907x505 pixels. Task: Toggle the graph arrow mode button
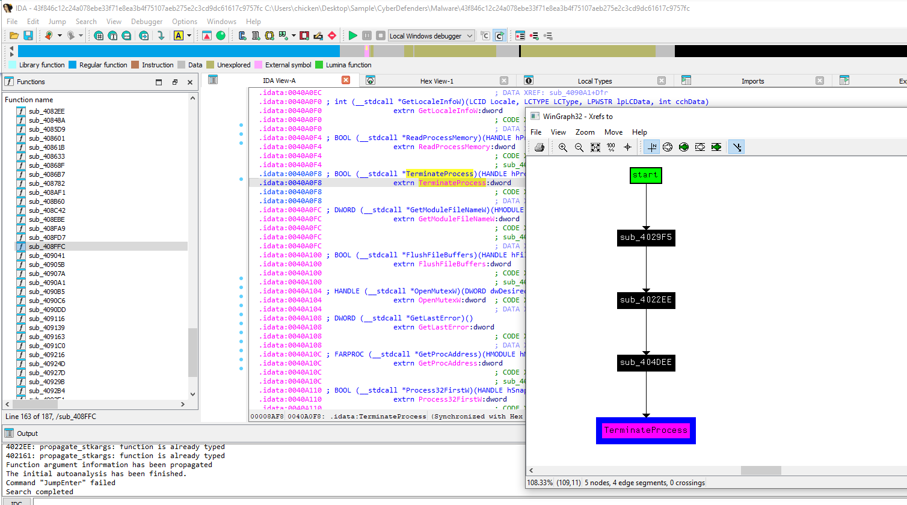click(736, 147)
